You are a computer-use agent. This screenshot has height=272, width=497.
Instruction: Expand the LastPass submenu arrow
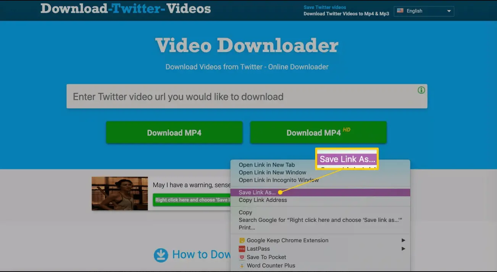pos(403,249)
